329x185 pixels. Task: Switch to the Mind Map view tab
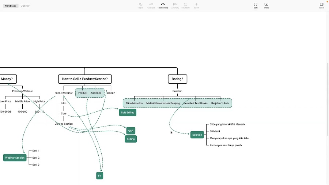[x=11, y=6]
